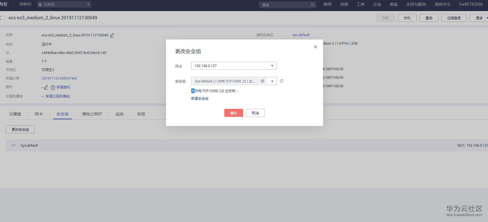Screen dimensions: 488x222
Task: Click the 关机 shutdown button
Action: [407, 18]
